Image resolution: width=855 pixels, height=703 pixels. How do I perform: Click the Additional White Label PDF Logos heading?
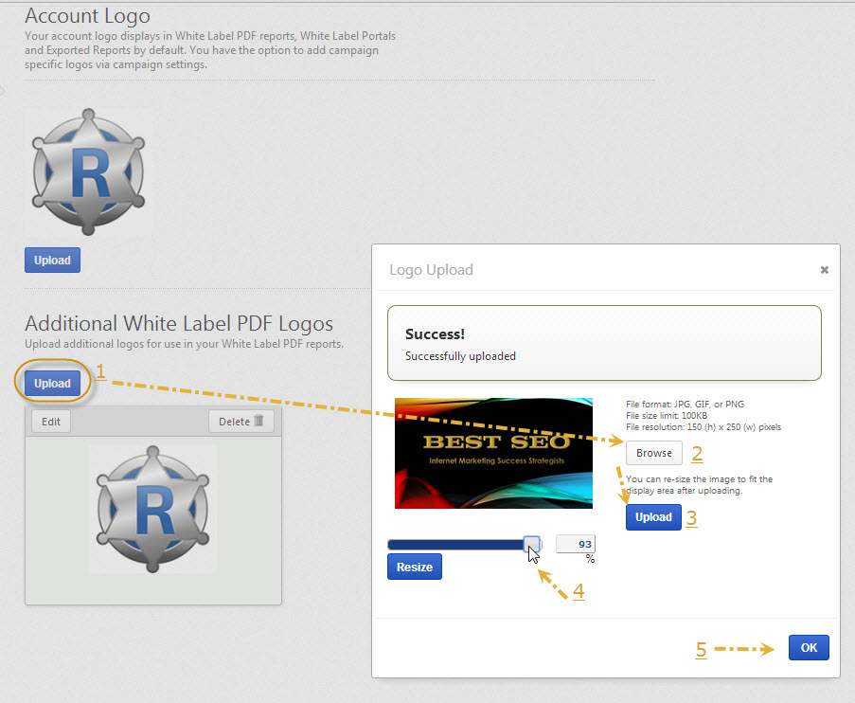tap(179, 323)
